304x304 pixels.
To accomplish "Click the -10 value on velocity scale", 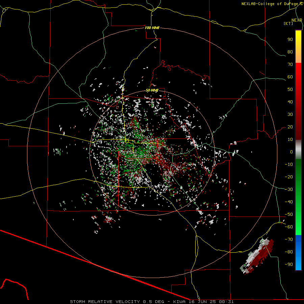I will pyautogui.click(x=289, y=164).
